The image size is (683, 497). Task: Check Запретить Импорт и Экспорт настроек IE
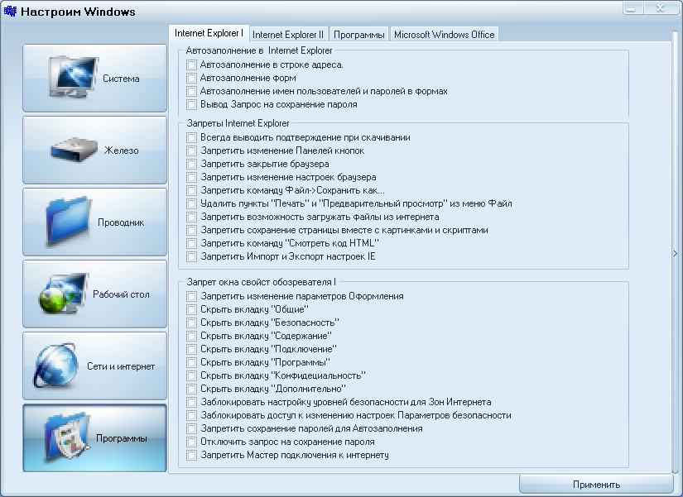191,256
